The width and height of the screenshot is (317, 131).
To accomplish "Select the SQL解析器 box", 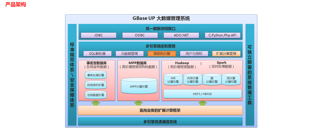I will pyautogui.click(x=97, y=54).
